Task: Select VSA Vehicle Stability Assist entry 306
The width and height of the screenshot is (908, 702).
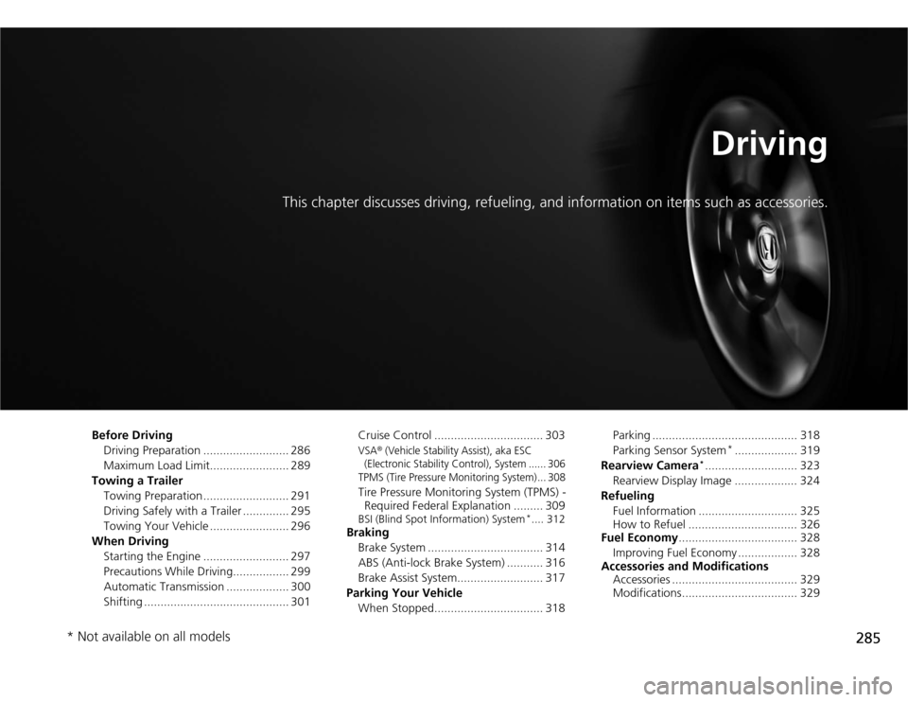Action: point(461,457)
